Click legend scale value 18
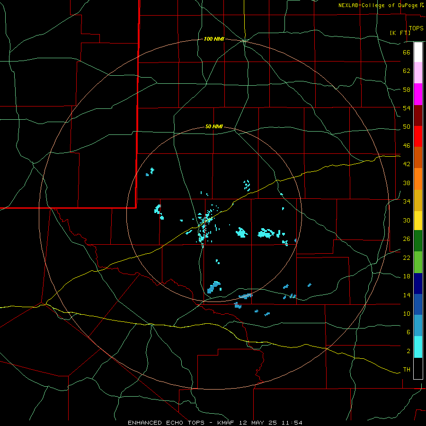This screenshot has height=426, width=426. coord(407,276)
